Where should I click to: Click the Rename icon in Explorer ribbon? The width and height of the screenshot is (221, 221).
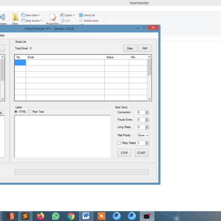[x=3, y=17]
